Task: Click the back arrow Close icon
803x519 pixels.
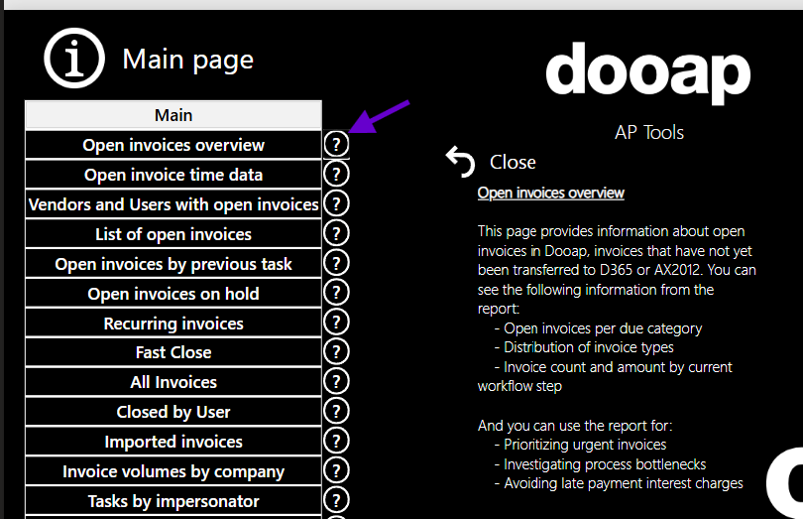Action: coord(460,162)
